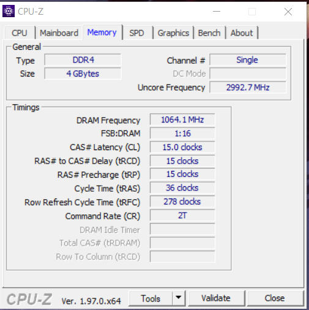Click the RAS# to CAS# Delay (tRCD) label

pos(87,161)
